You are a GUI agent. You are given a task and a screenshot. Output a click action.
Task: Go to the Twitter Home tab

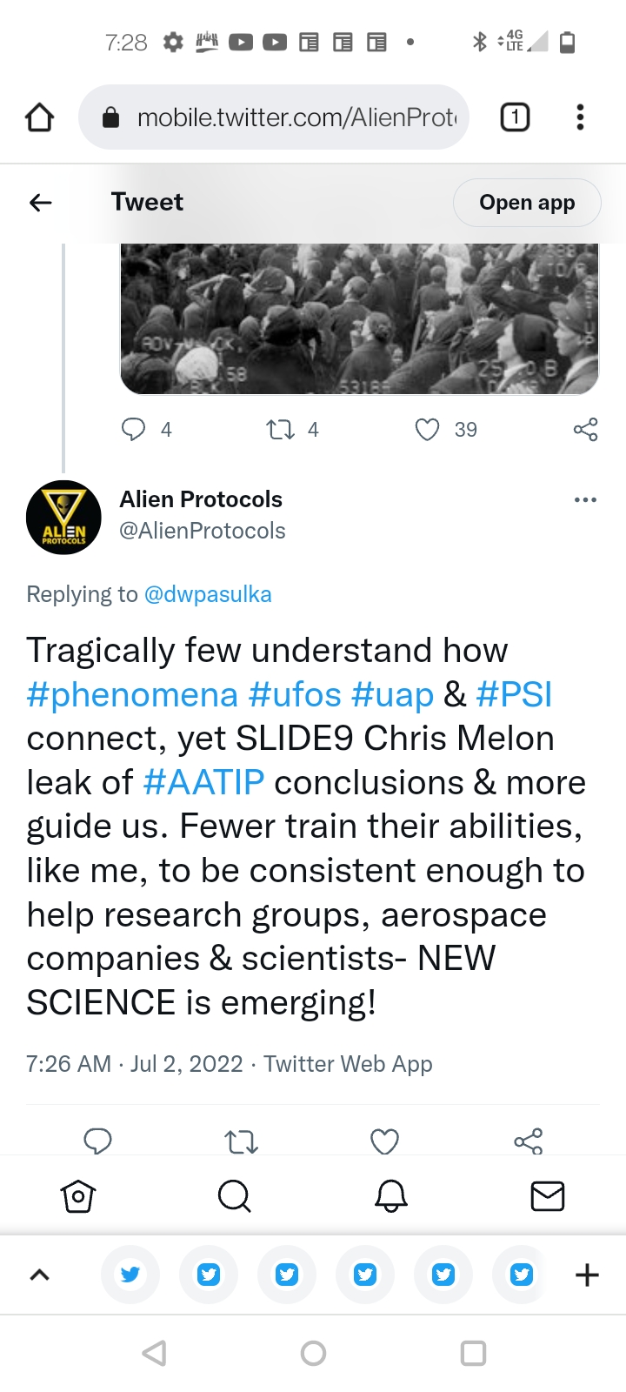[x=78, y=1196]
